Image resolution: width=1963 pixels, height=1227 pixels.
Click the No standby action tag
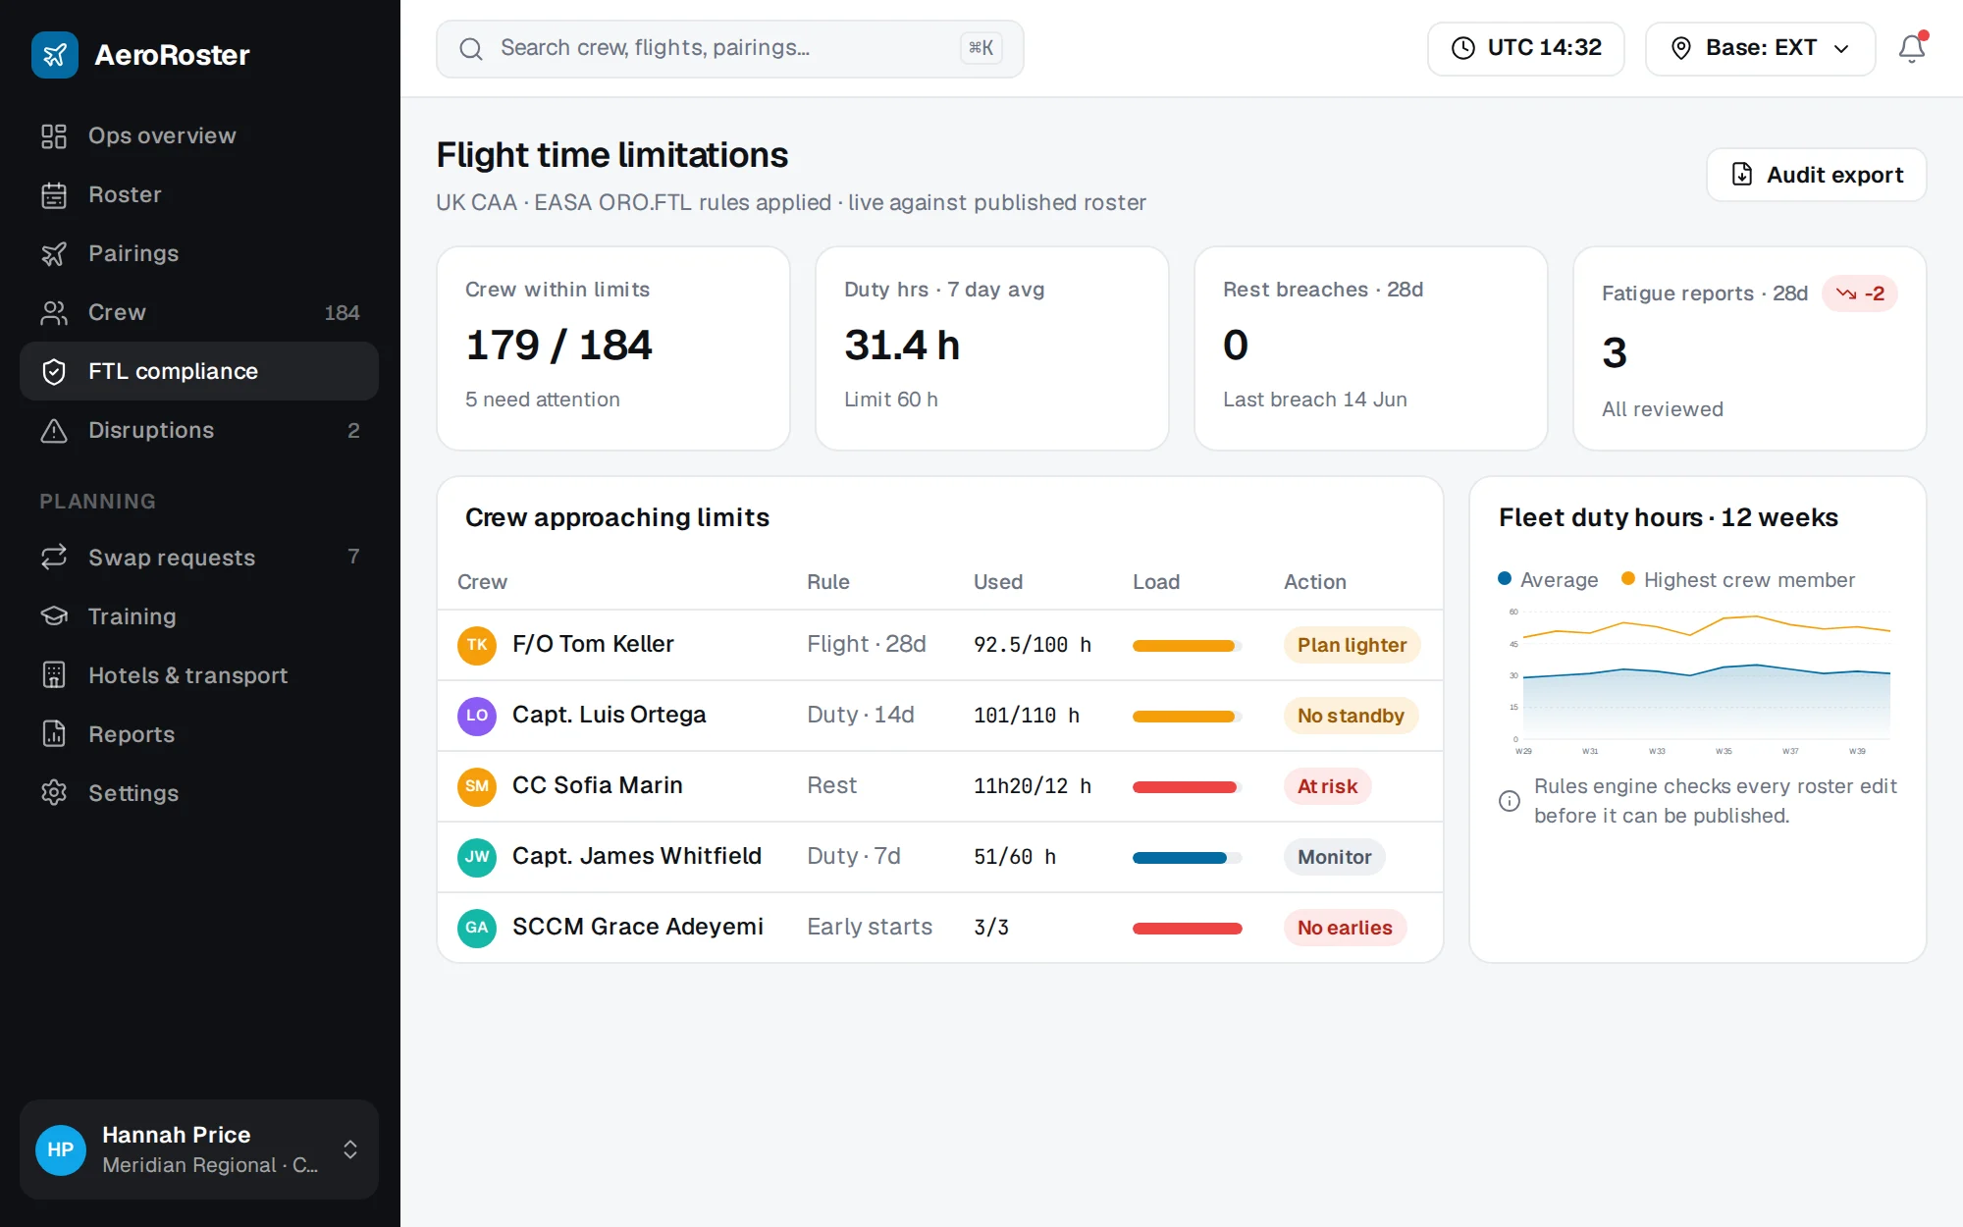pyautogui.click(x=1351, y=716)
